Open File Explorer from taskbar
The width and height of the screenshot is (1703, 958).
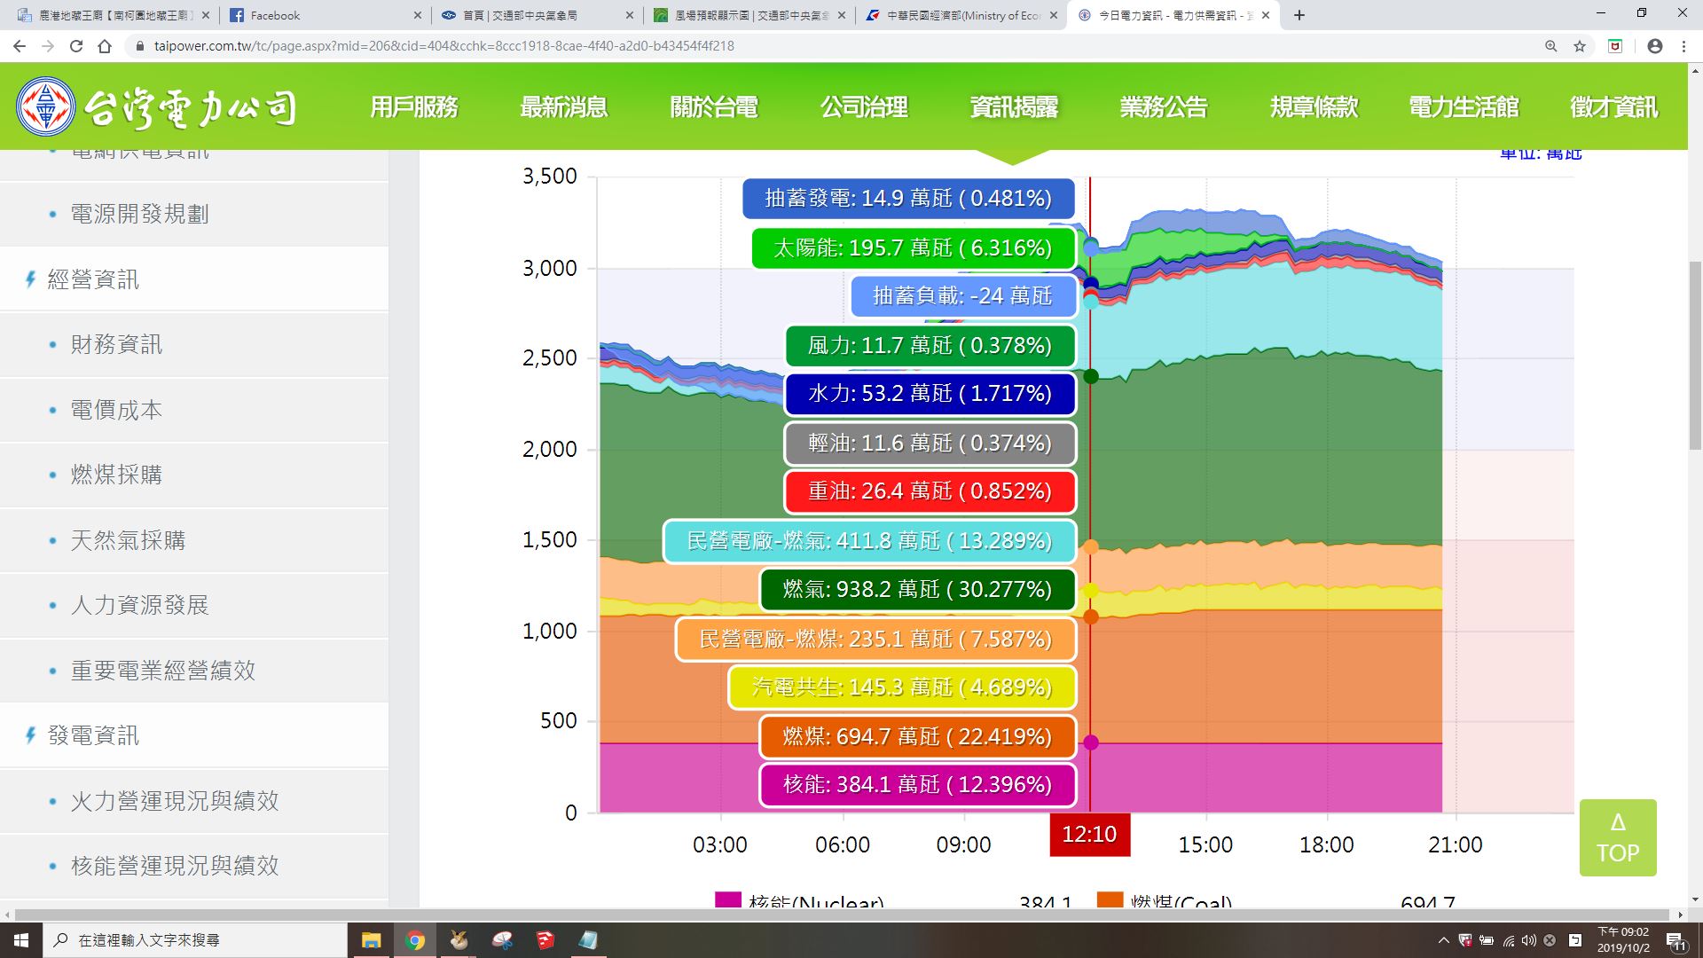(371, 940)
